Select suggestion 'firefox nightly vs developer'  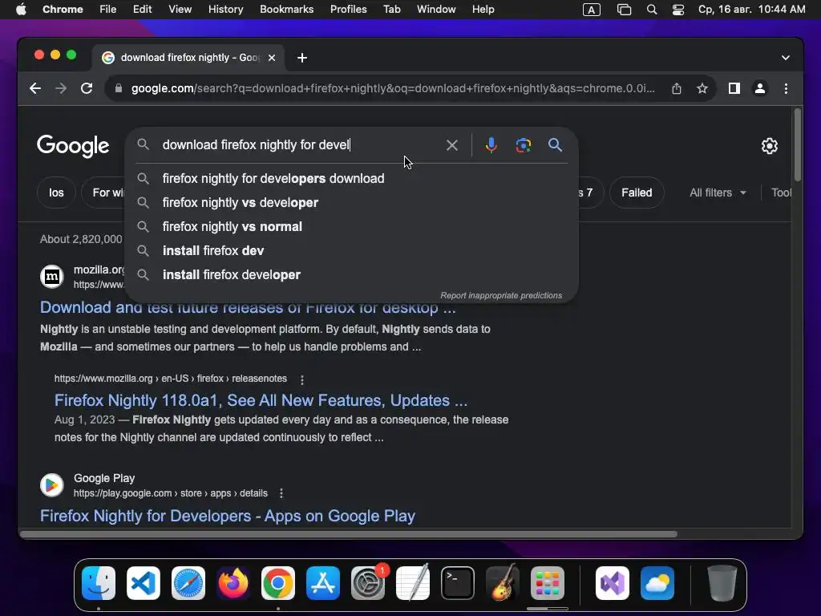(x=351, y=203)
